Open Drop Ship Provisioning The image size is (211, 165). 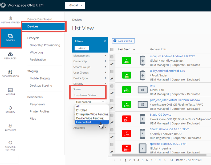(x=45, y=45)
